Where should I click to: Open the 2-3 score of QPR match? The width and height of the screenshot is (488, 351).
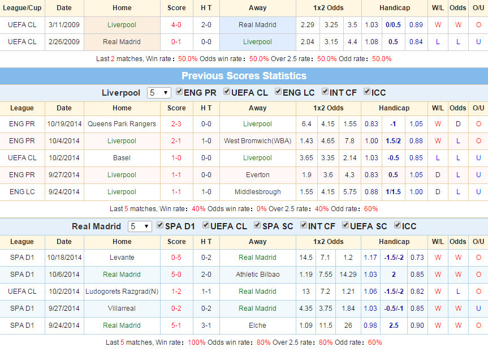[x=176, y=124]
